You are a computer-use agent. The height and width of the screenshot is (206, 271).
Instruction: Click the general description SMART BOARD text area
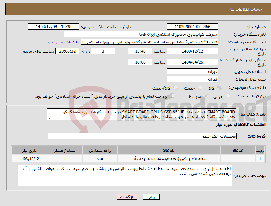click(x=142, y=114)
